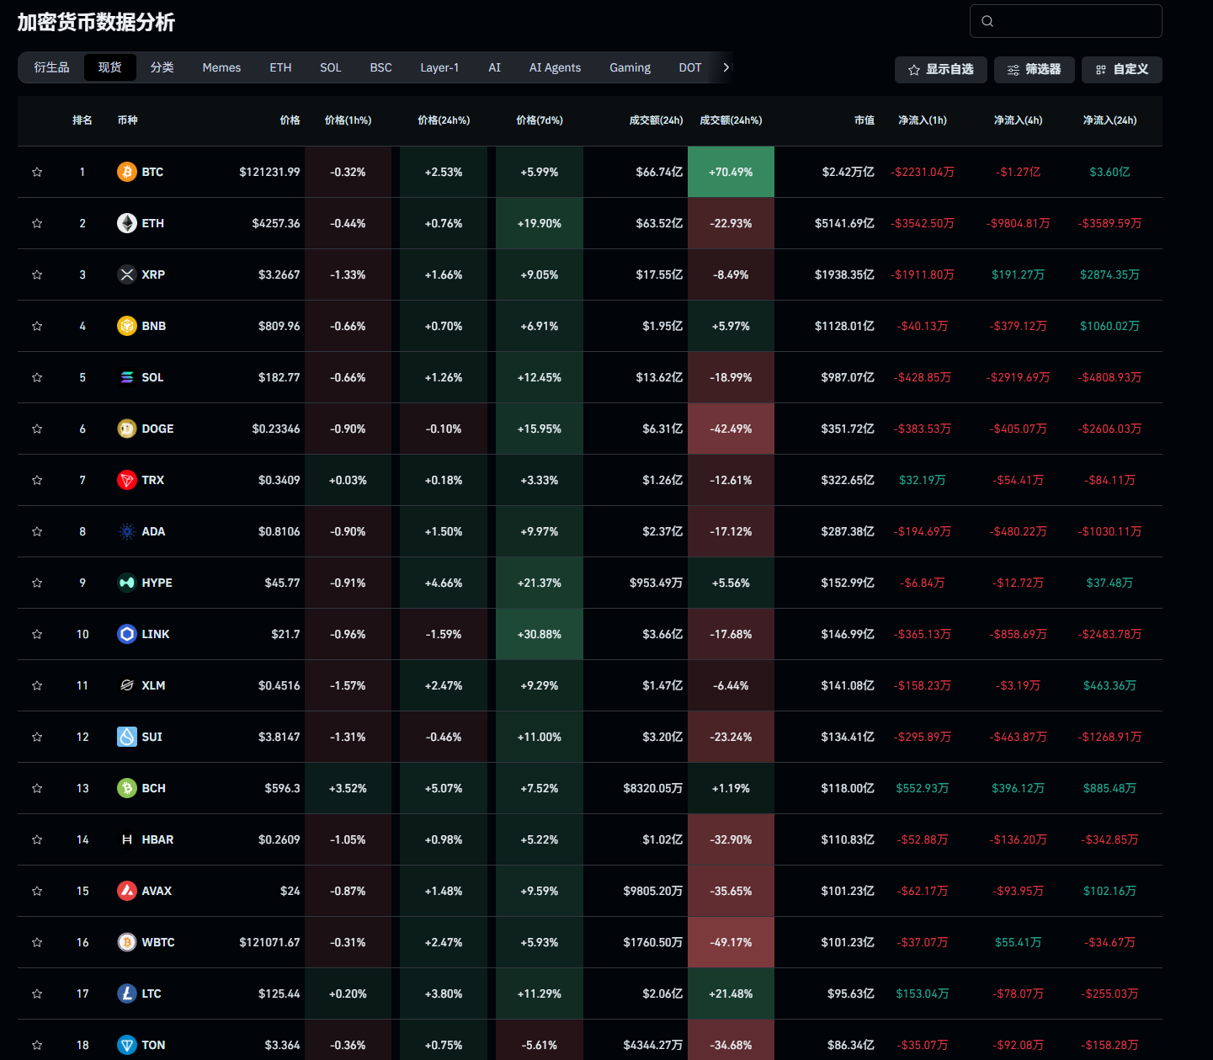Click the LINK coin logo

[127, 634]
